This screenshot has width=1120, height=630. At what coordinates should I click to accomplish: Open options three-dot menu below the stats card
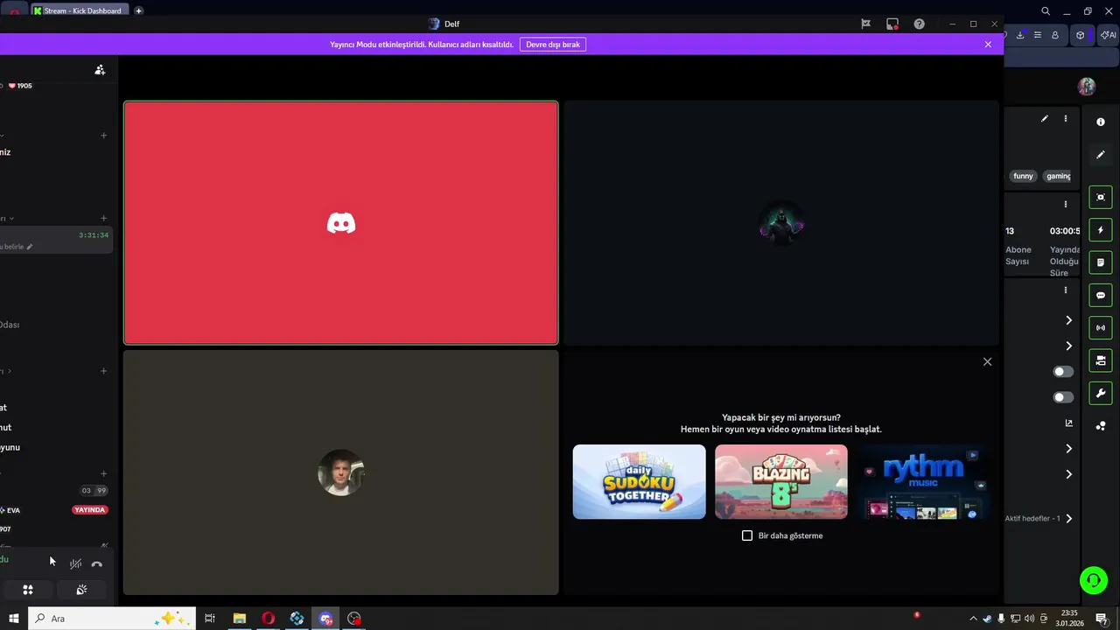1066,290
